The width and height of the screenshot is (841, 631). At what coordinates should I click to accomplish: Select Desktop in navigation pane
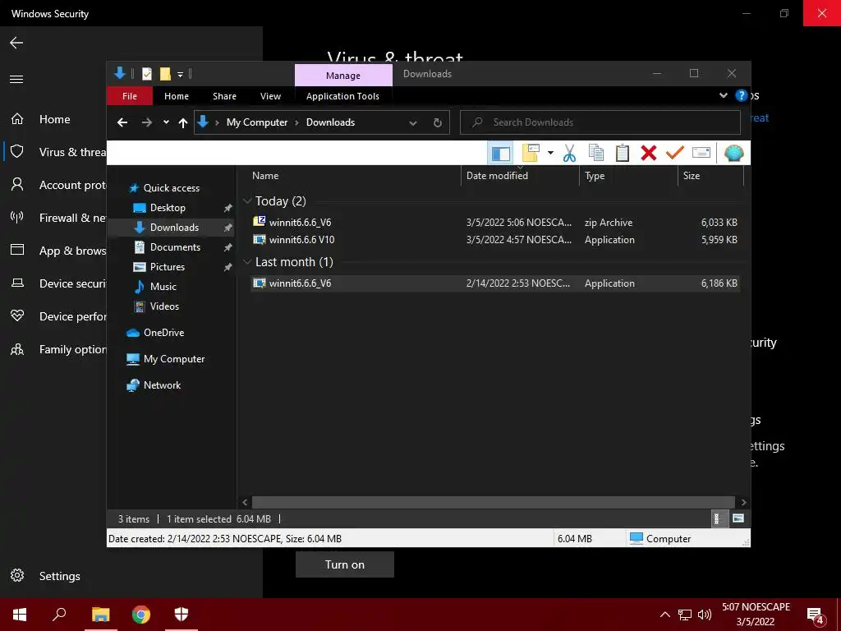click(168, 208)
